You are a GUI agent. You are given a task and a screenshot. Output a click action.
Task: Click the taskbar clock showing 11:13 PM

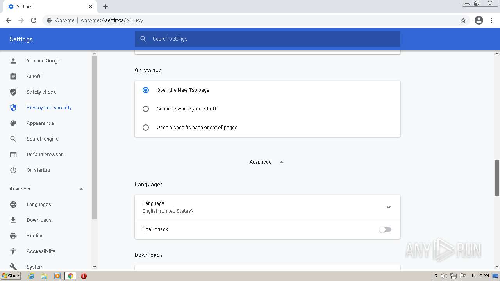pyautogui.click(x=480, y=276)
